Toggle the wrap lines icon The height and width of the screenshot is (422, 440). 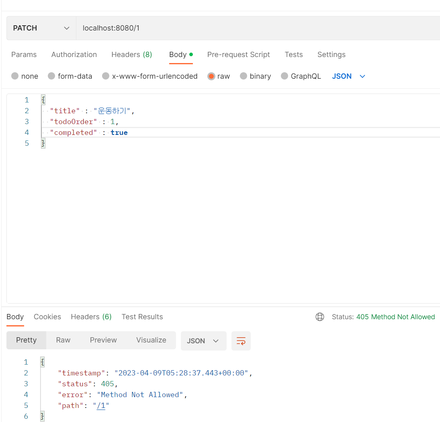pos(241,341)
